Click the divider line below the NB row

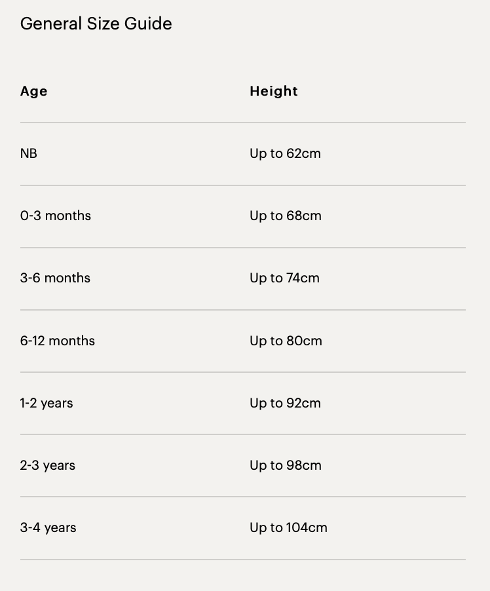[x=243, y=185]
